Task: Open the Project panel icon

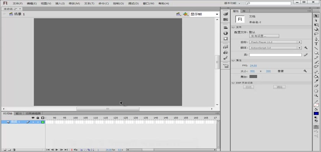Action: [225, 66]
